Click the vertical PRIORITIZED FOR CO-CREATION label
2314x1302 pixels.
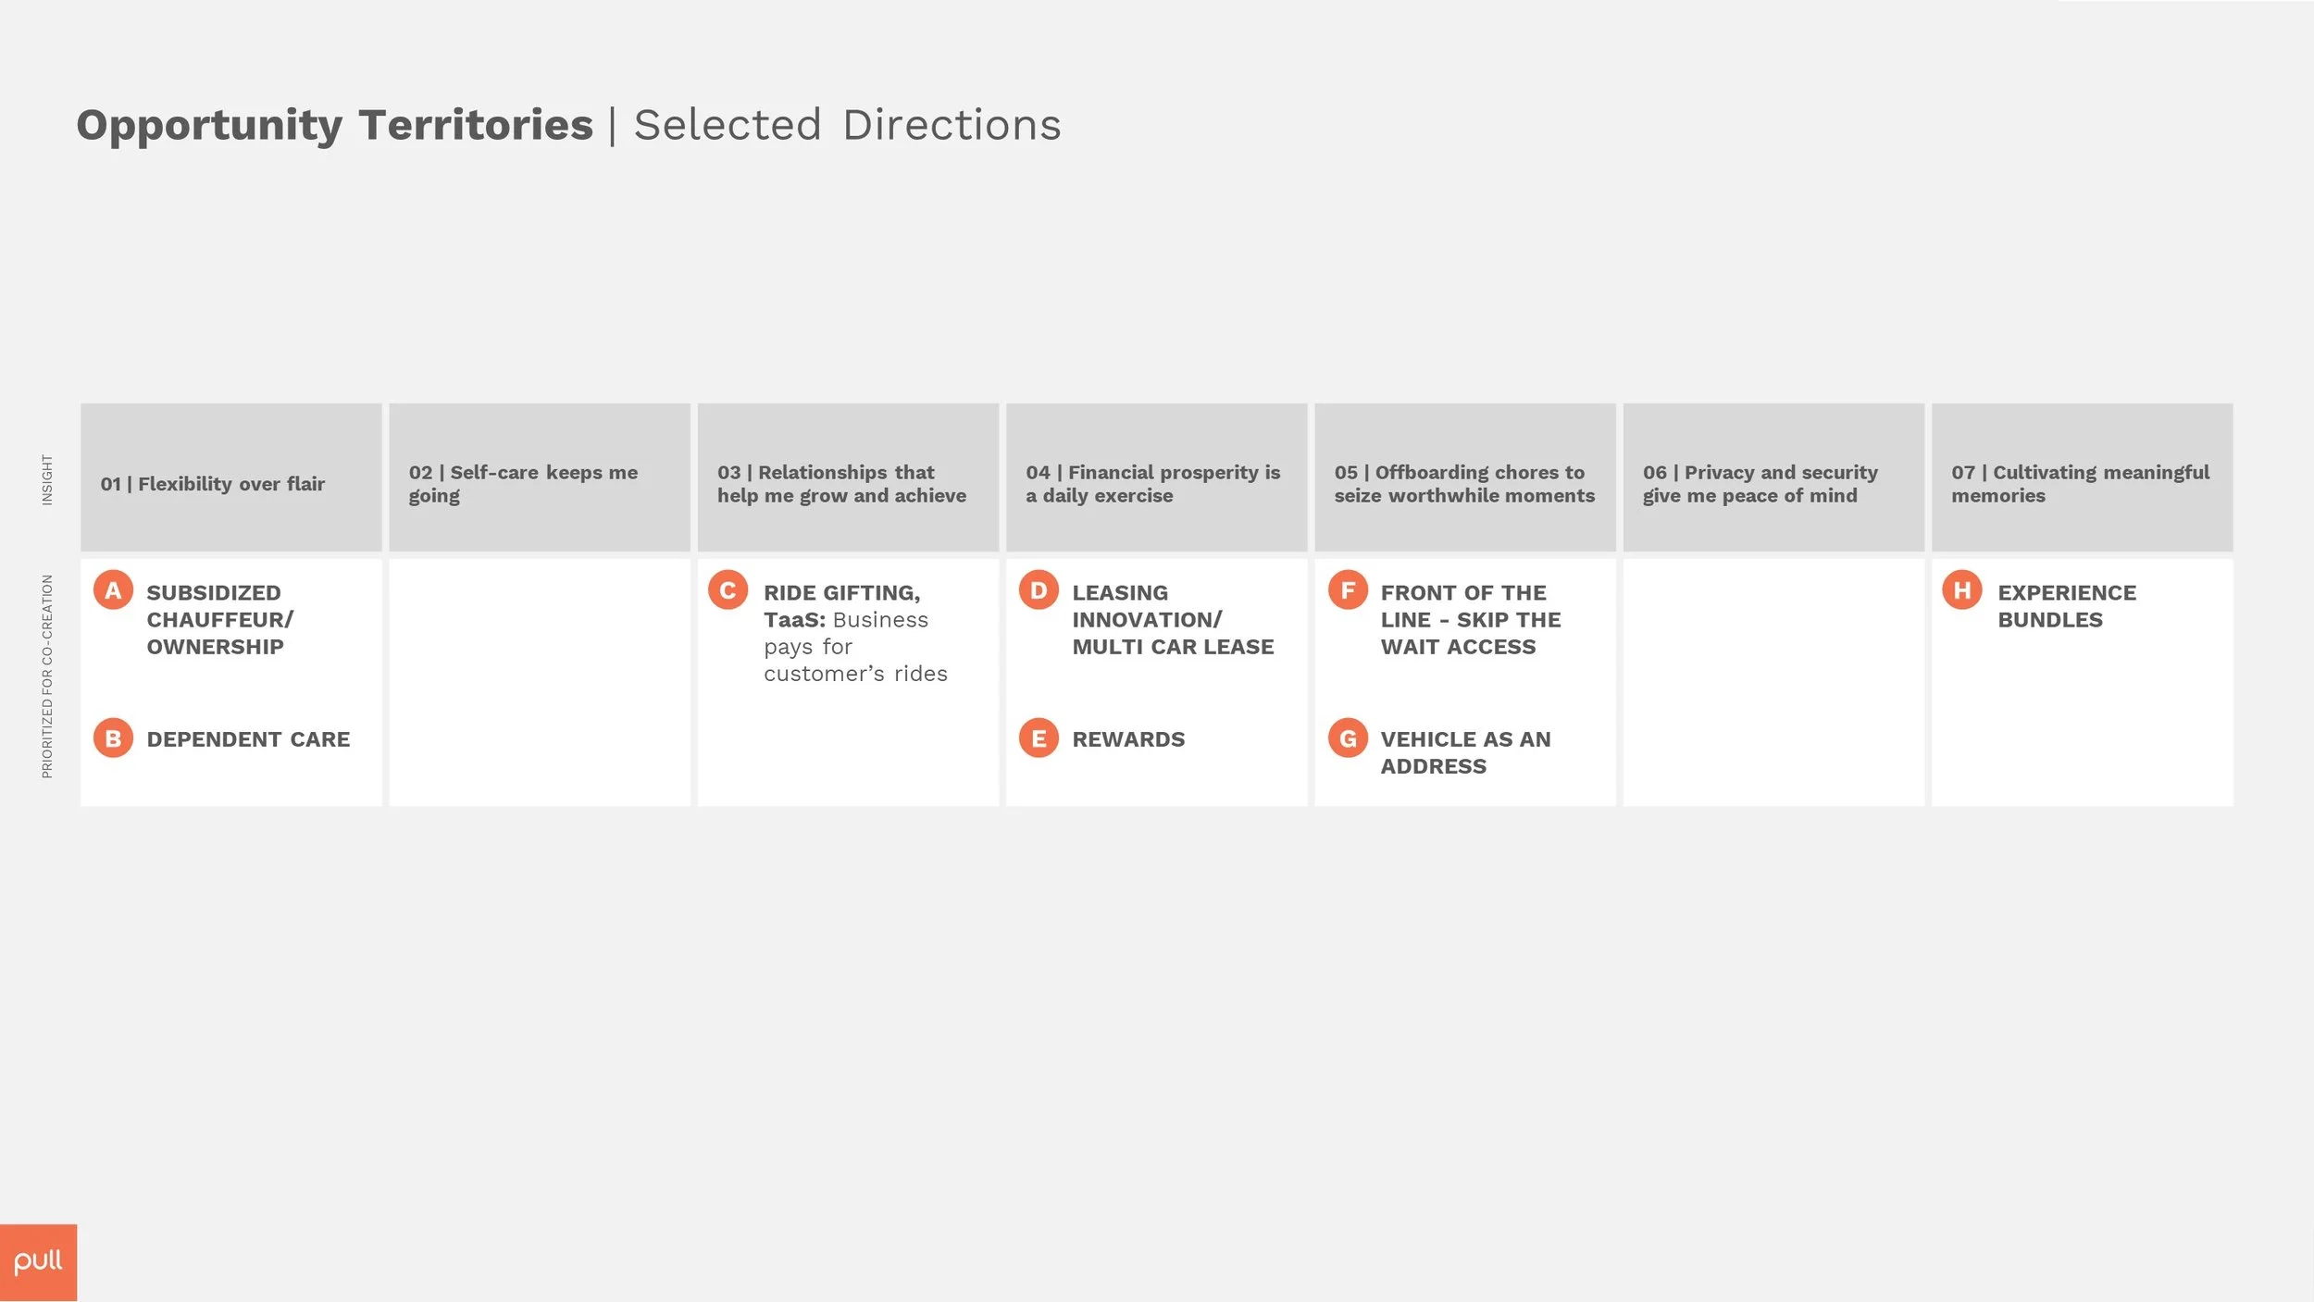(47, 676)
